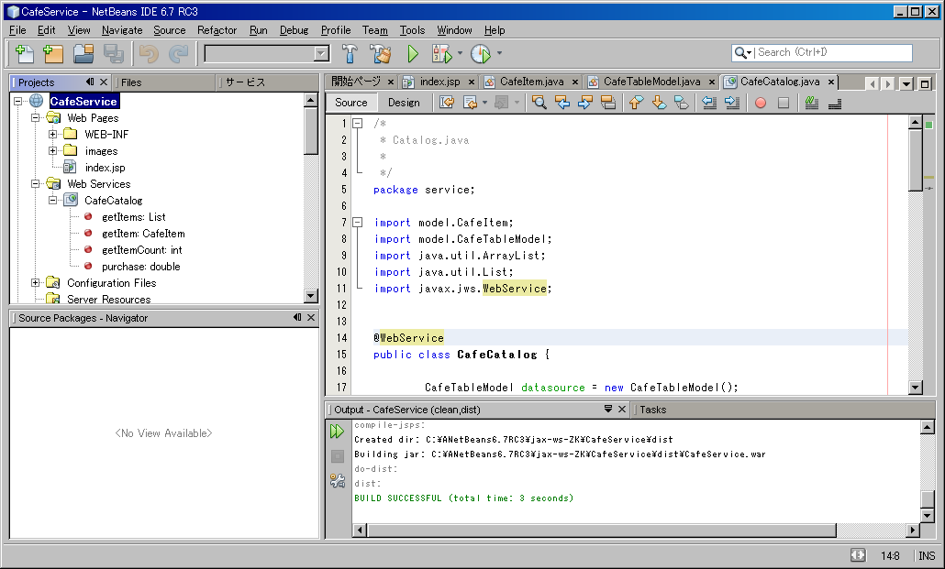The width and height of the screenshot is (945, 569).
Task: Click the Clean and Build icon
Action: [380, 53]
